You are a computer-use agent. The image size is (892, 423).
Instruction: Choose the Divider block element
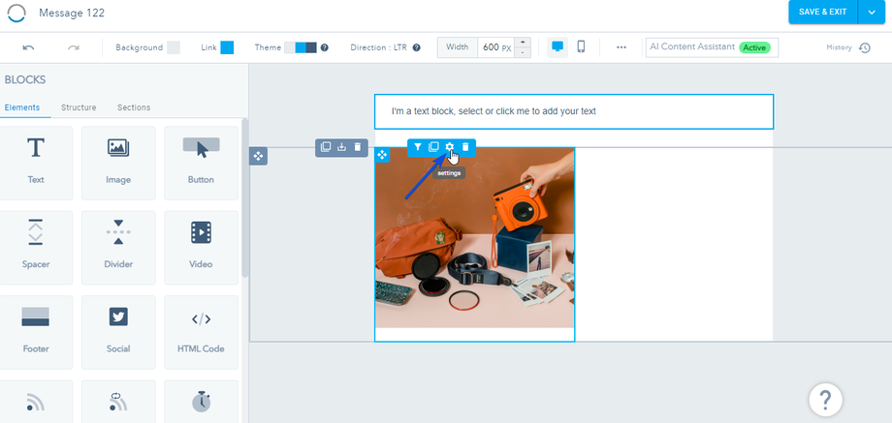[x=118, y=248]
